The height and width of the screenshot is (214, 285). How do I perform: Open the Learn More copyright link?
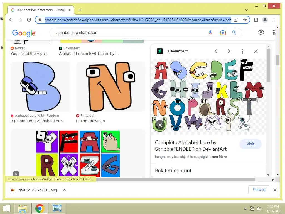pos(218,157)
